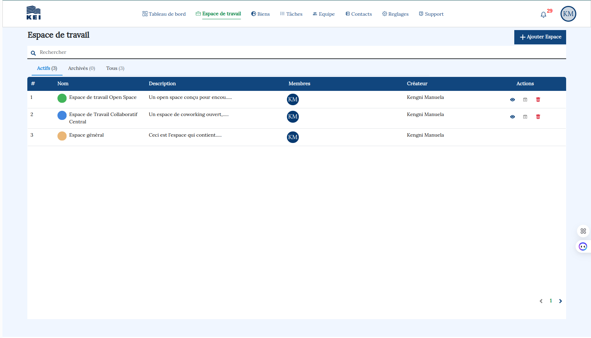Image resolution: width=591 pixels, height=338 pixels.
Task: Open Tableau de bord menu
Action: [164, 14]
